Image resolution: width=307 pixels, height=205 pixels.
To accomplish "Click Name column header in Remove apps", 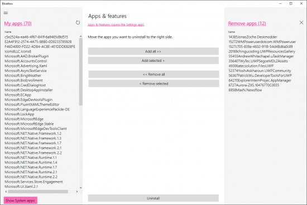I will (x=232, y=32).
